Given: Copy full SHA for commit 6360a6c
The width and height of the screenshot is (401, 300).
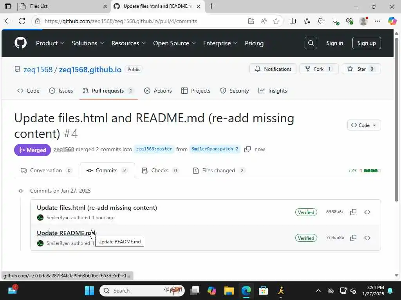Looking at the screenshot, I should pyautogui.click(x=353, y=212).
